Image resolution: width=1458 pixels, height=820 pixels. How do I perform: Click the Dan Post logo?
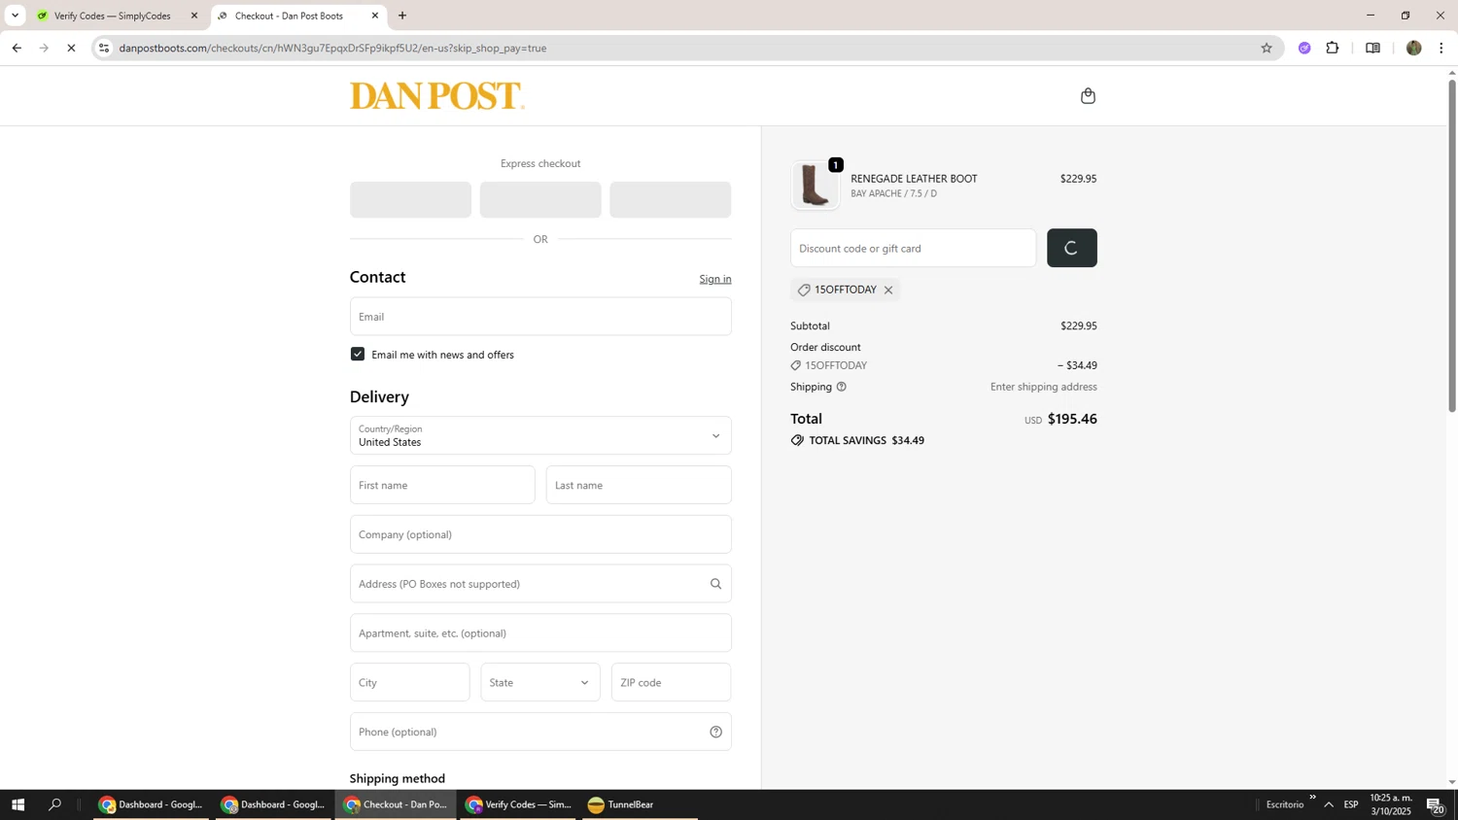click(436, 95)
